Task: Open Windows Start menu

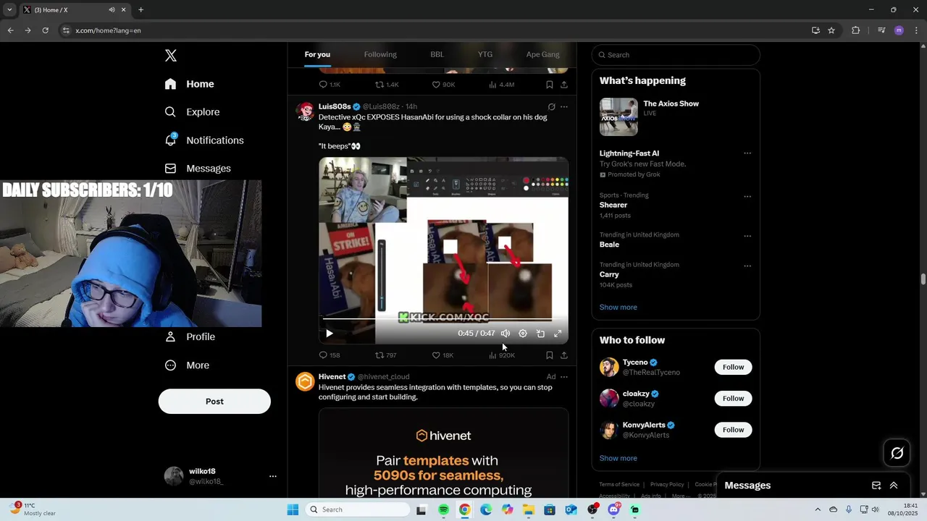Action: tap(293, 509)
